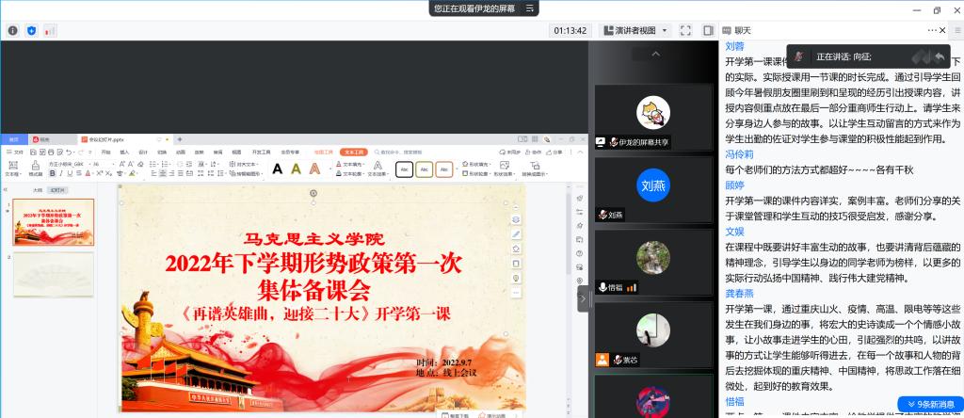Open the network quality bars icon
The image size is (964, 418).
coord(50,30)
